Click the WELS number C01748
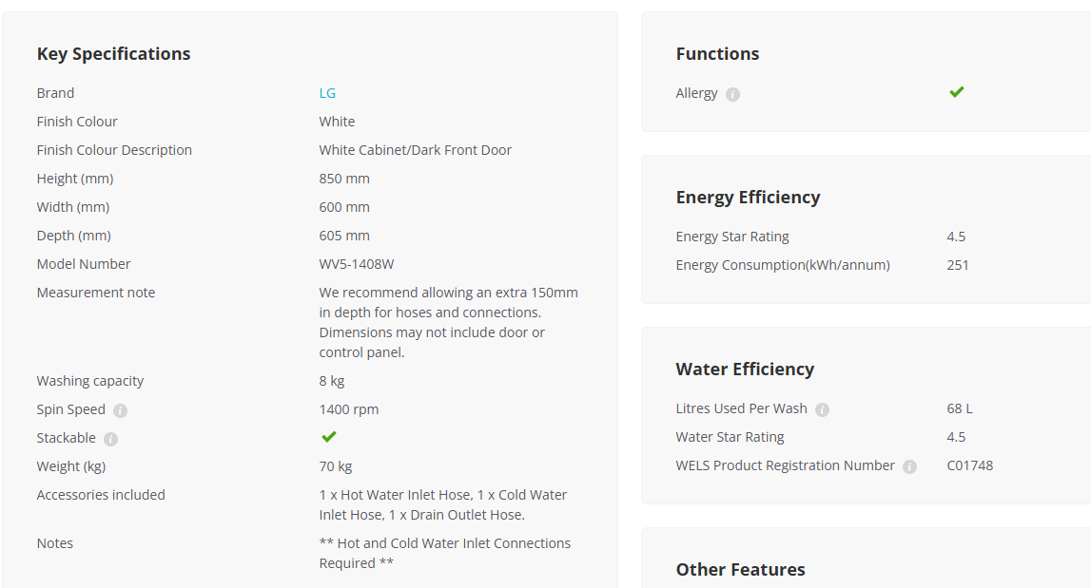1091x588 pixels. pyautogui.click(x=970, y=465)
